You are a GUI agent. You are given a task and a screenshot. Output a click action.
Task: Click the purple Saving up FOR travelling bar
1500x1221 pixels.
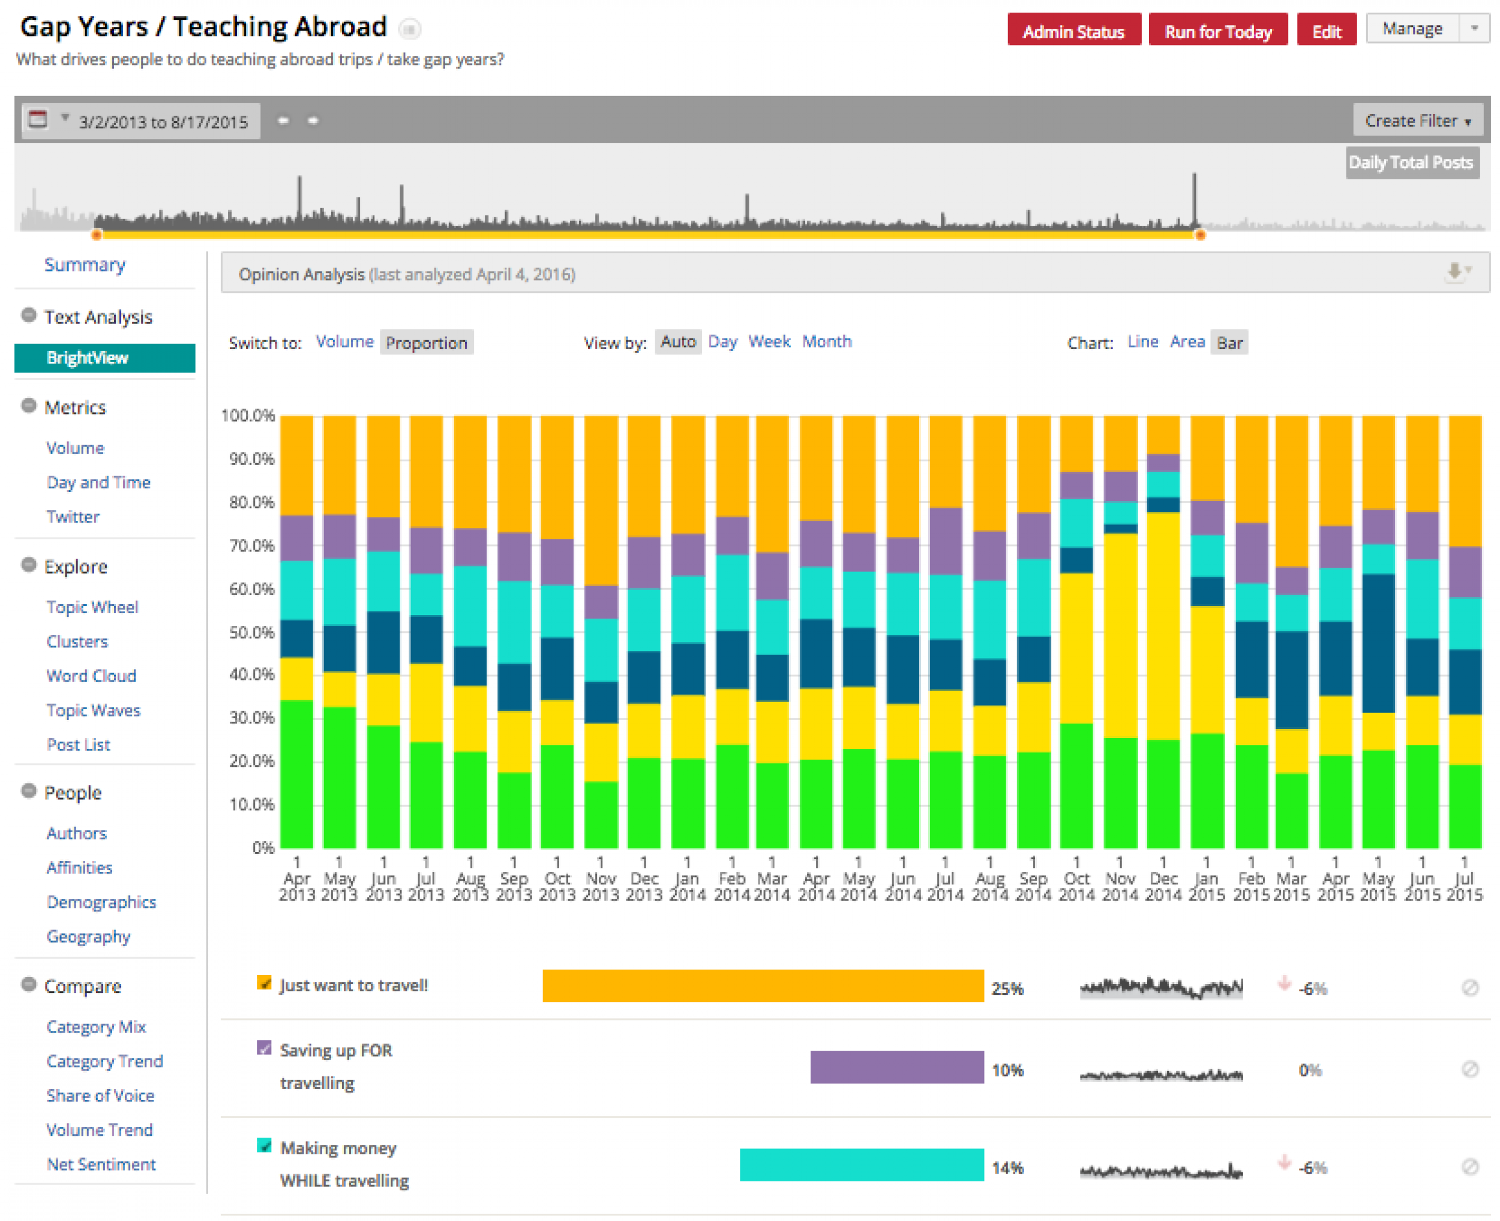pyautogui.click(x=896, y=1067)
